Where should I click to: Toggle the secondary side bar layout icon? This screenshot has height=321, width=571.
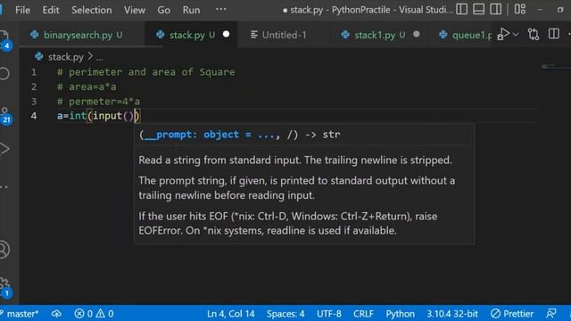pyautogui.click(x=496, y=9)
